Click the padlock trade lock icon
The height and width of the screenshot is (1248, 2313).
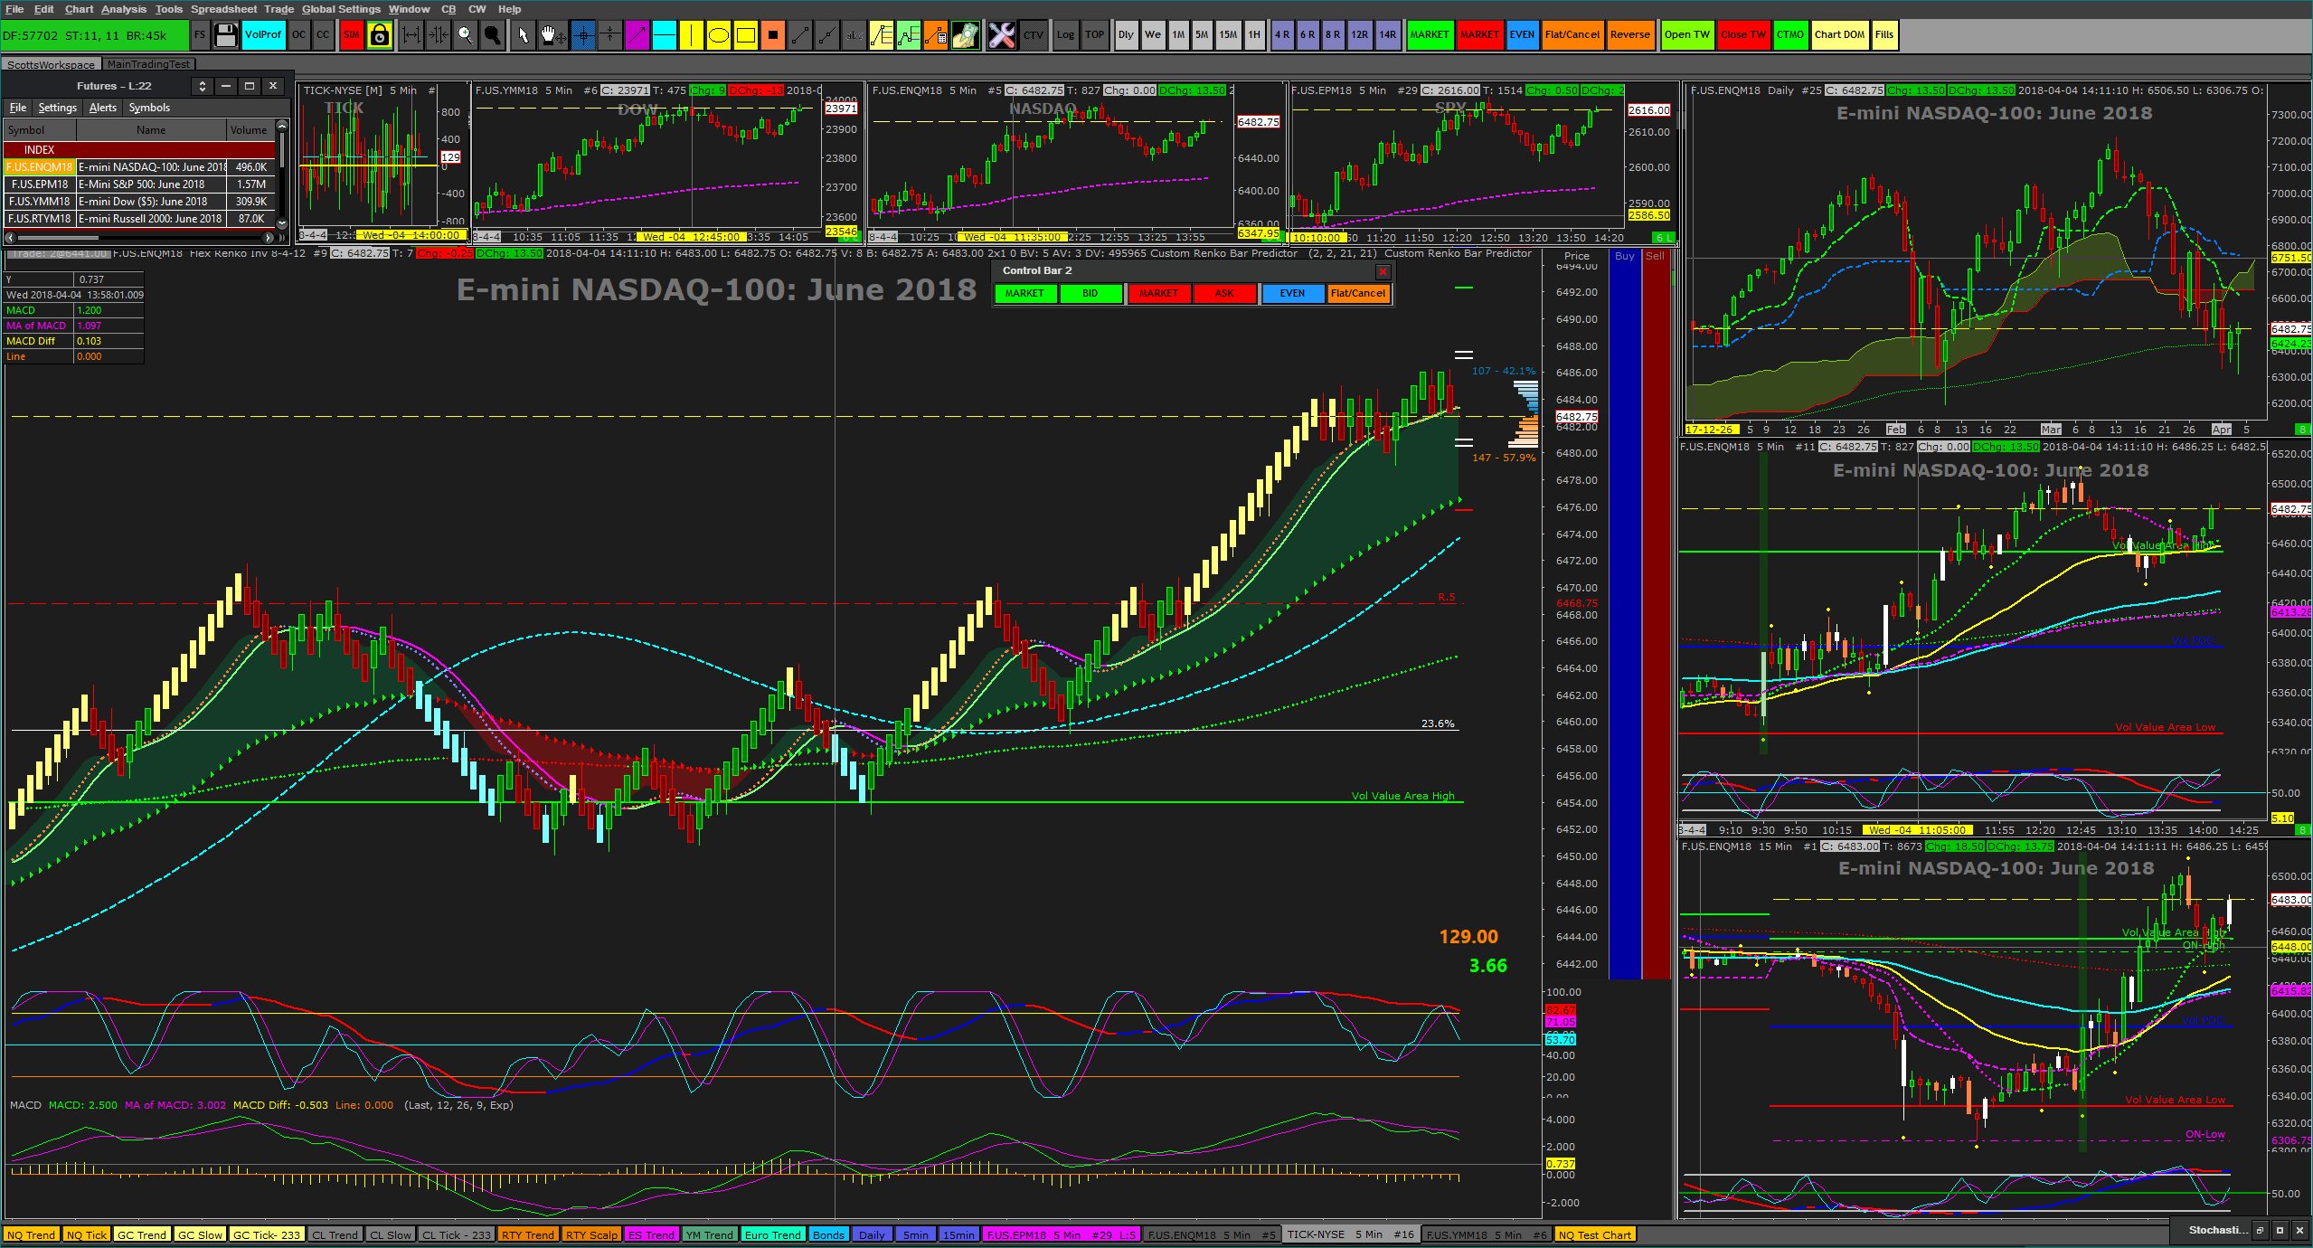click(x=380, y=35)
